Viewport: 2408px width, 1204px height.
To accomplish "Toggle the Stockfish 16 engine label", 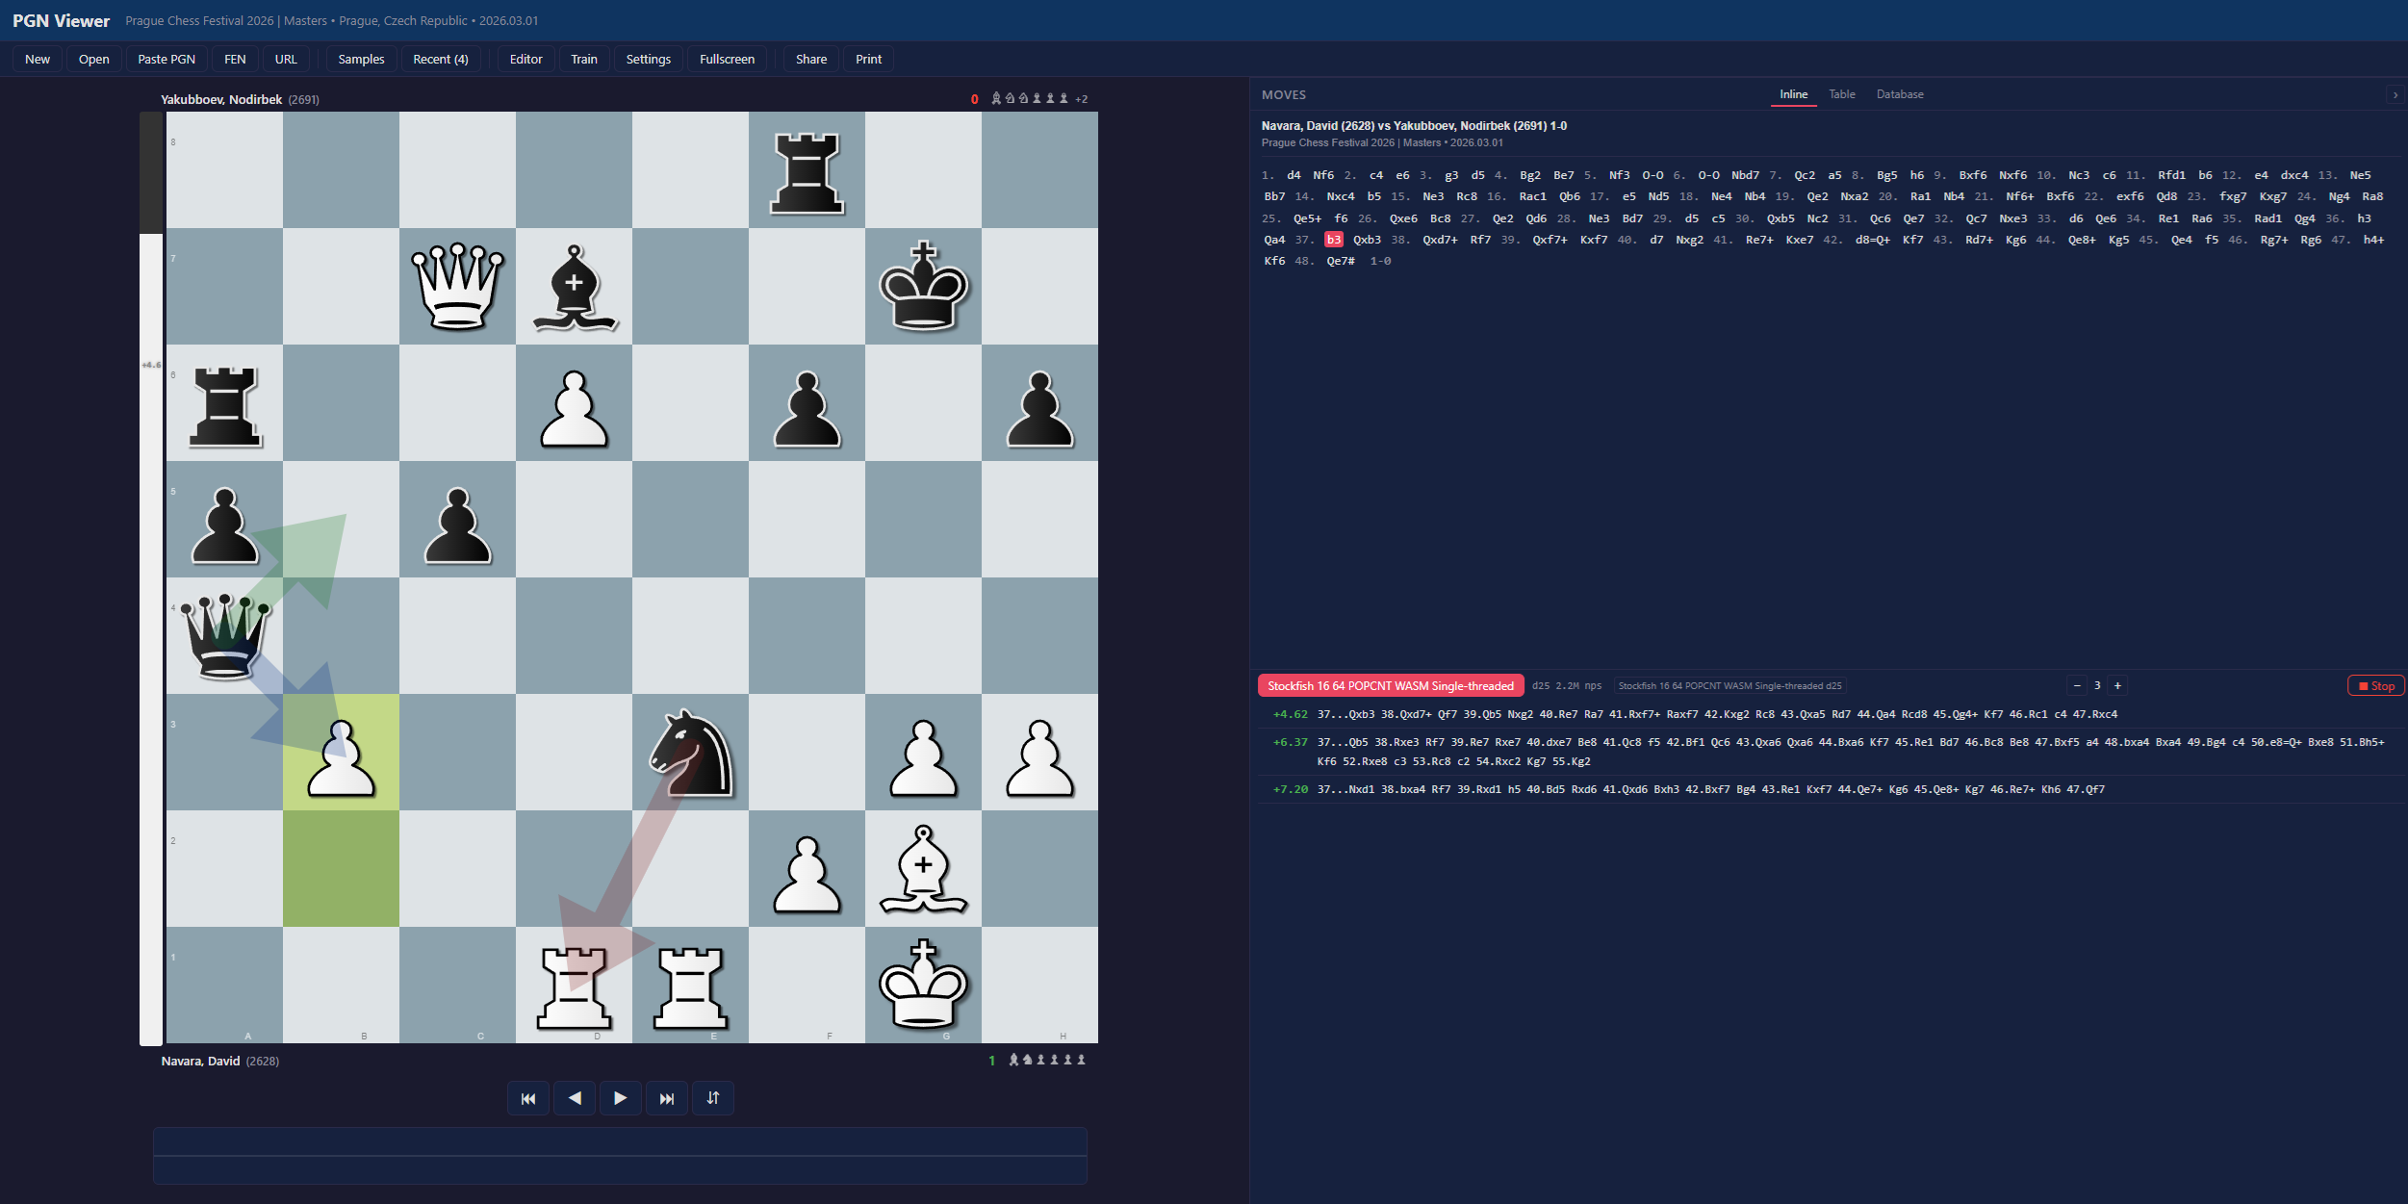I will [x=1391, y=685].
